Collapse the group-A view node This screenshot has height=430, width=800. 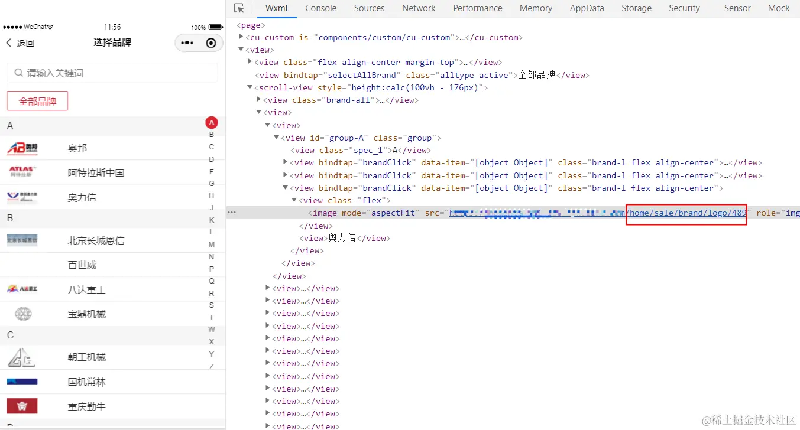point(276,138)
